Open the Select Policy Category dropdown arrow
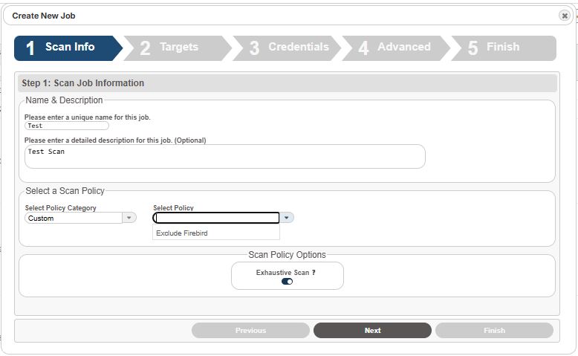The height and width of the screenshot is (356, 578). point(129,218)
